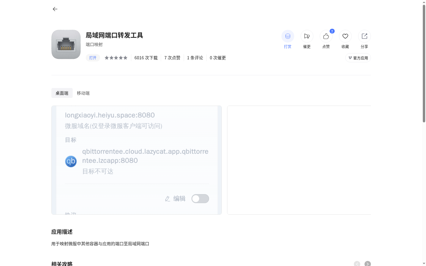This screenshot has height=266, width=426.
Task: Click the "6016 次下载" download count
Action: 146,58
